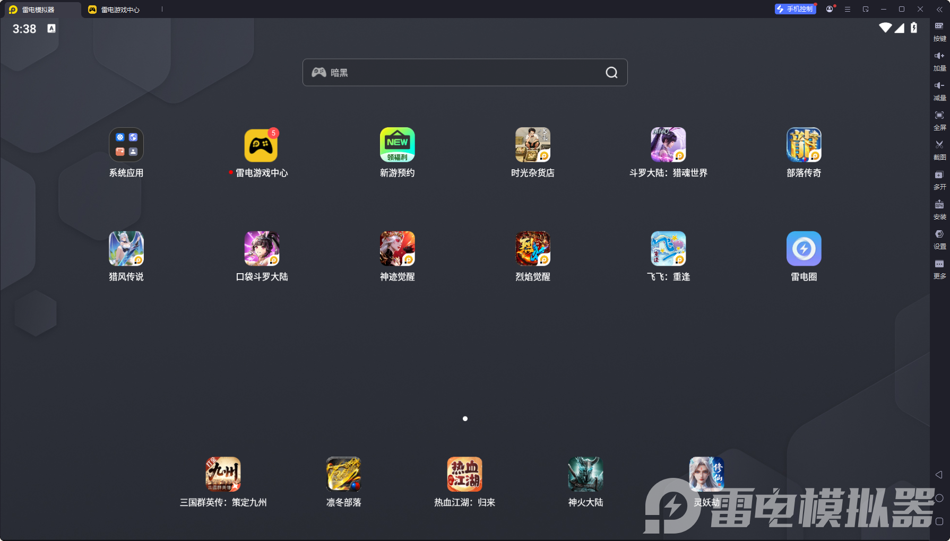The height and width of the screenshot is (541, 950).
Task: Click the cellular signal status icon
Action: pos(900,28)
